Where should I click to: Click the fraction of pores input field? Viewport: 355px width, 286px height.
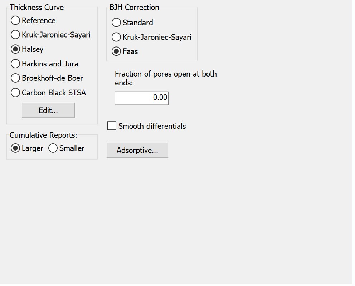point(141,98)
